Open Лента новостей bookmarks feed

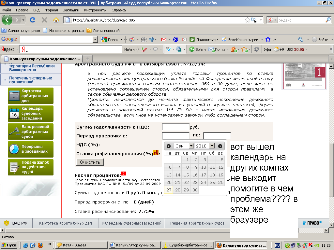coord(103,30)
